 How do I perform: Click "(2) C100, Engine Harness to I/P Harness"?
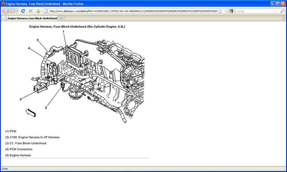tap(32, 137)
